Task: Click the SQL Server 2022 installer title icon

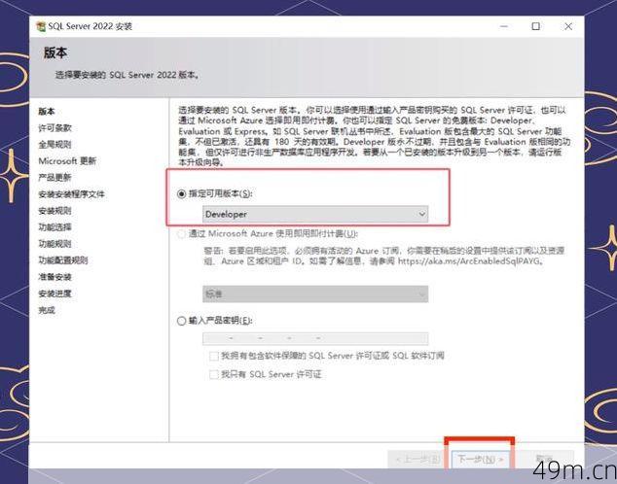Action: (41, 26)
